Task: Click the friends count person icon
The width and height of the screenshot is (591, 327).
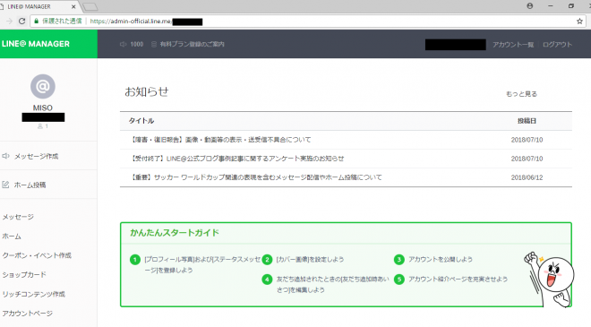Action: point(40,126)
